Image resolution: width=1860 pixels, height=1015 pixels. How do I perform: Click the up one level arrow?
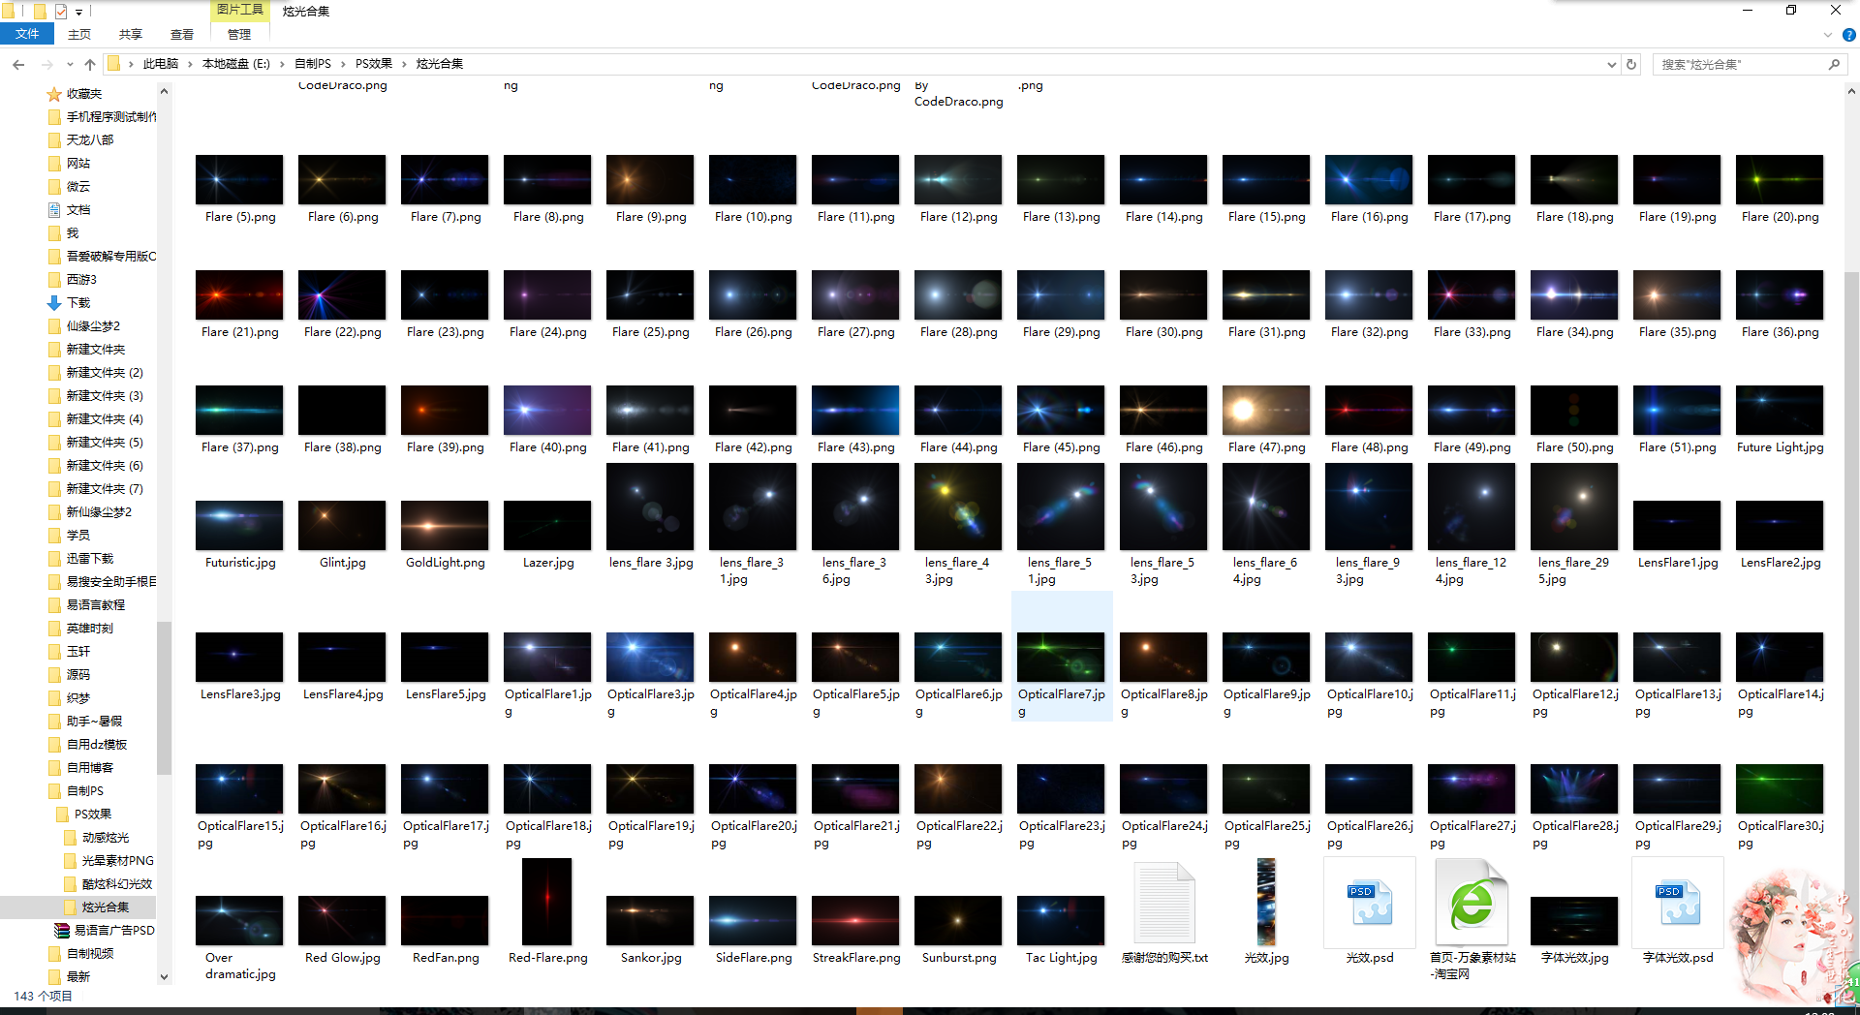[90, 64]
